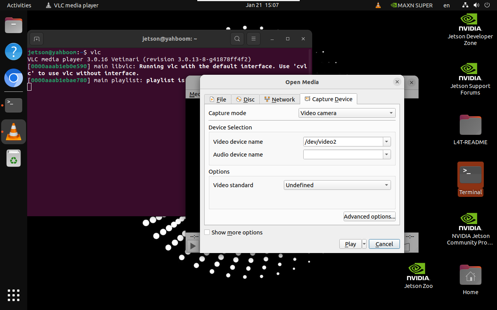Select the Home folder on the desktop
The image size is (497, 310).
(470, 280)
